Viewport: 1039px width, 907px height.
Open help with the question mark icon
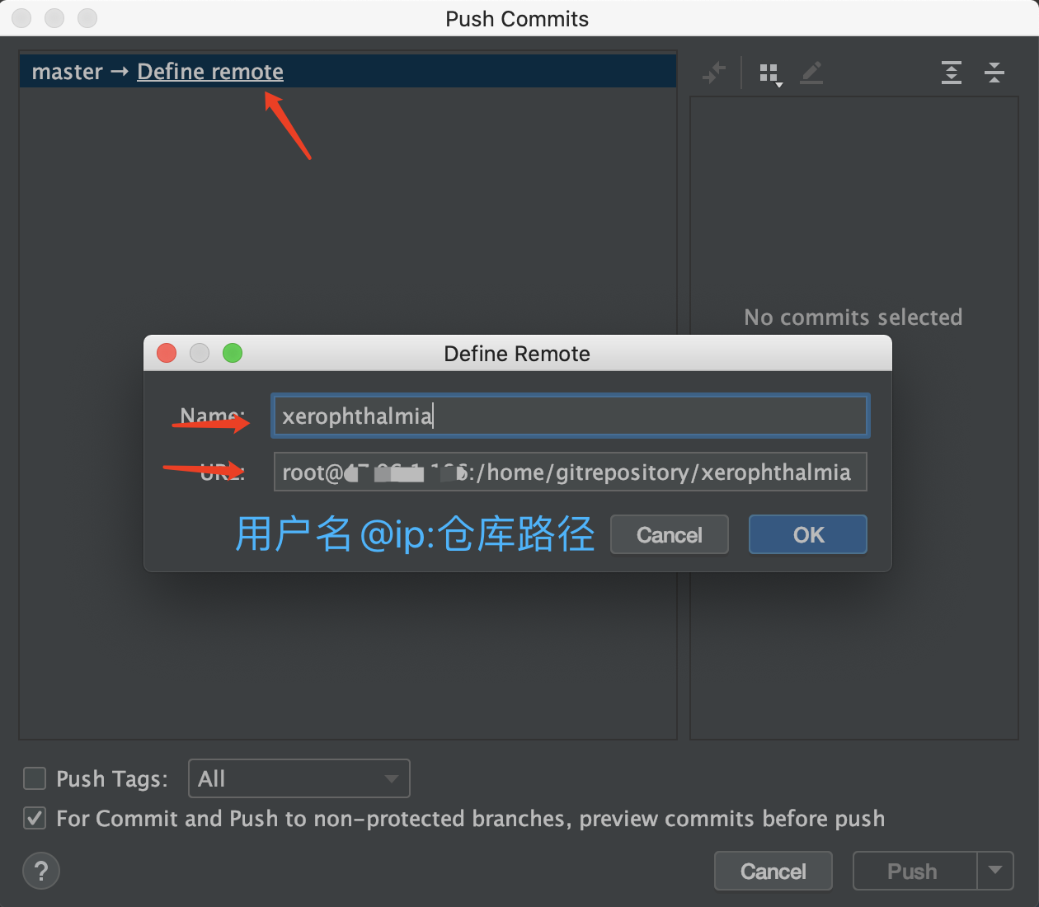41,871
